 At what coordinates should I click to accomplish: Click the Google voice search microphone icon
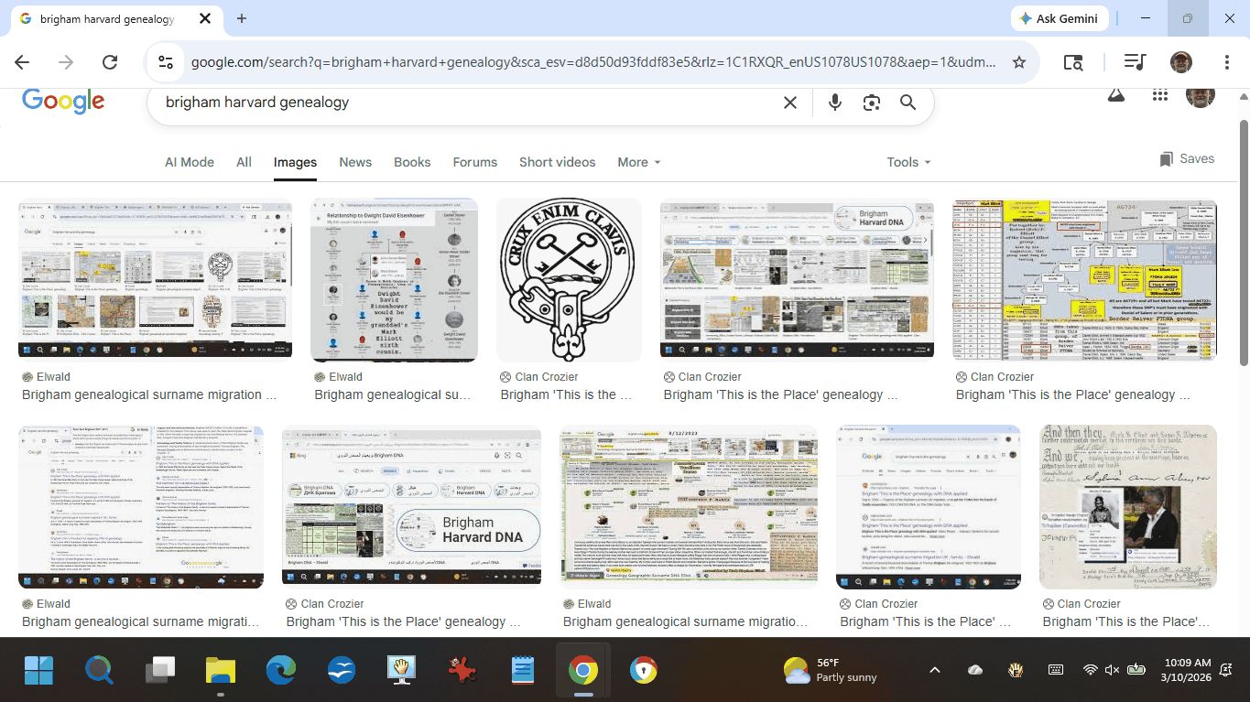pyautogui.click(x=834, y=103)
